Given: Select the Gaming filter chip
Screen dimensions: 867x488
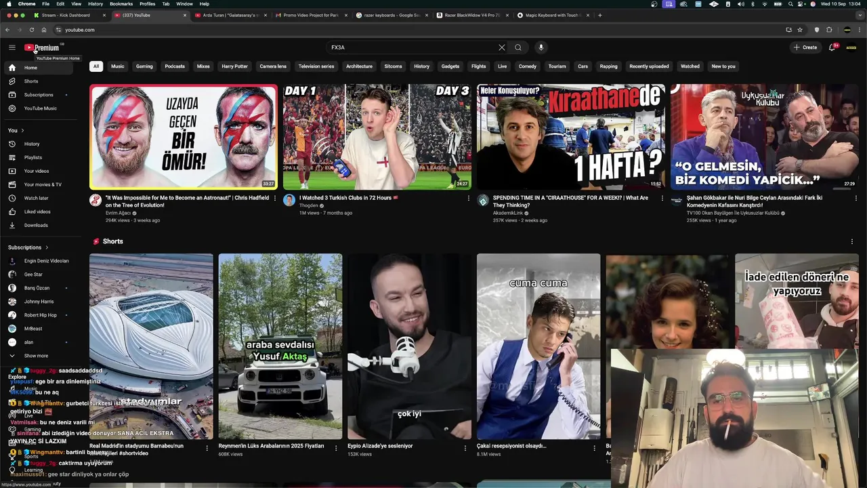Looking at the screenshot, I should 144,66.
